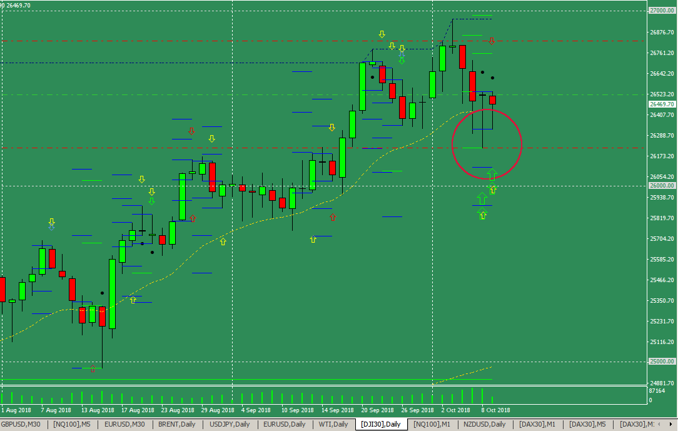Click the volume scale value 87164
678x431 pixels.
click(x=657, y=391)
